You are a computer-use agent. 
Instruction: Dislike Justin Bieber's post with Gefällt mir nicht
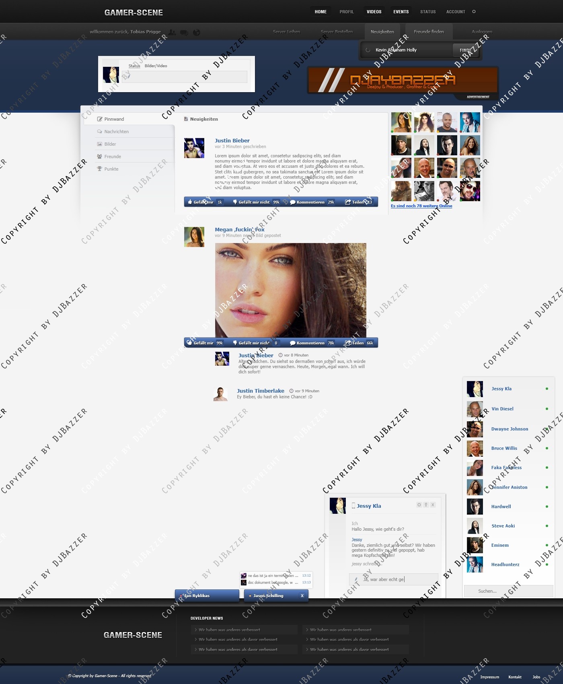pos(256,202)
